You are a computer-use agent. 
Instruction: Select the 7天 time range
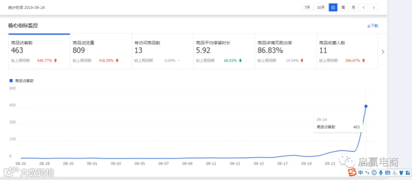(x=308, y=8)
